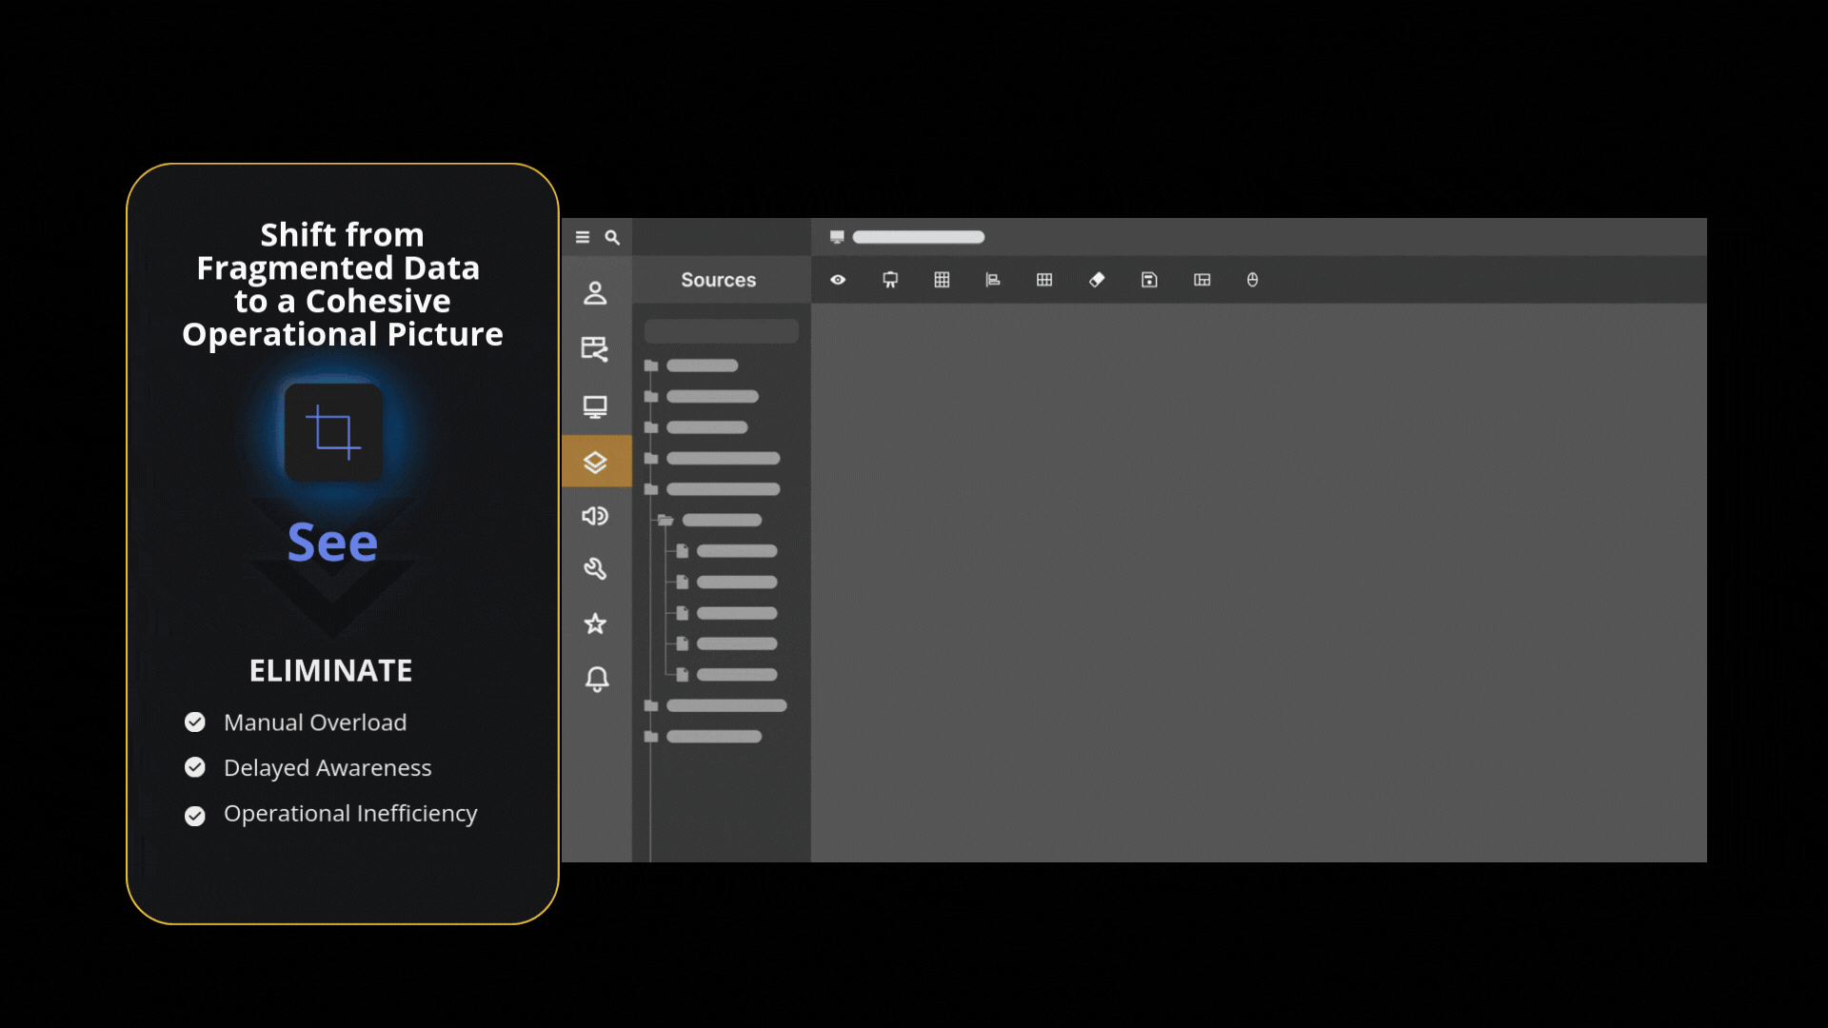The image size is (1828, 1028).
Task: Open the speaker audio icon in sidebar
Action: click(595, 516)
